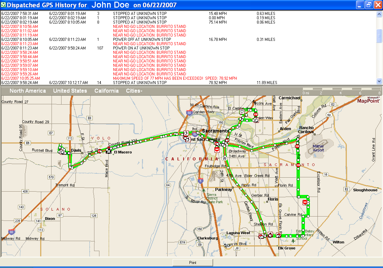Click the Davis city label
The width and height of the screenshot is (383, 268).
pyautogui.click(x=76, y=150)
